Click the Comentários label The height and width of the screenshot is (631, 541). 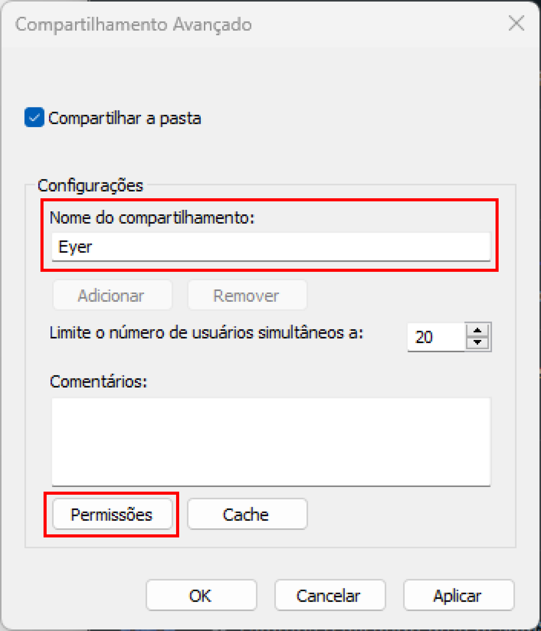(99, 382)
